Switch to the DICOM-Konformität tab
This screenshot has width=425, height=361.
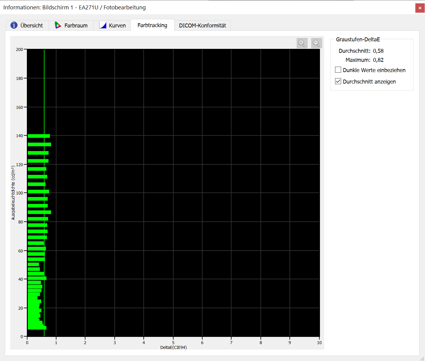click(202, 26)
